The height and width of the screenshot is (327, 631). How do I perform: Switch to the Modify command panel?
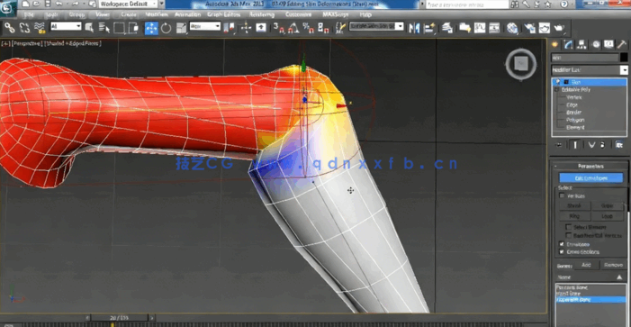569,44
